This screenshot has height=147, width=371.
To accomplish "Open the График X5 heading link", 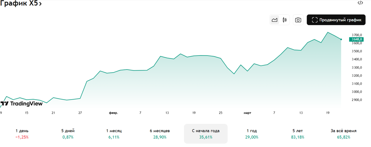I will click(21, 4).
